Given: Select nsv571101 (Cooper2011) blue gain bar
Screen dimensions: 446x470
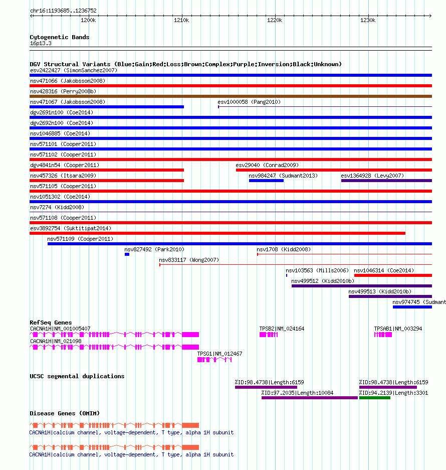Looking at the screenshot, I should 231,149.
